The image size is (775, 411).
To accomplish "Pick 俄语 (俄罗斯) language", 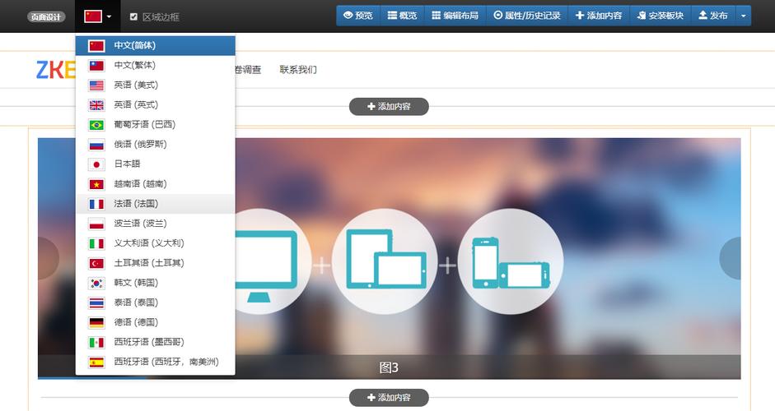I will click(155, 144).
